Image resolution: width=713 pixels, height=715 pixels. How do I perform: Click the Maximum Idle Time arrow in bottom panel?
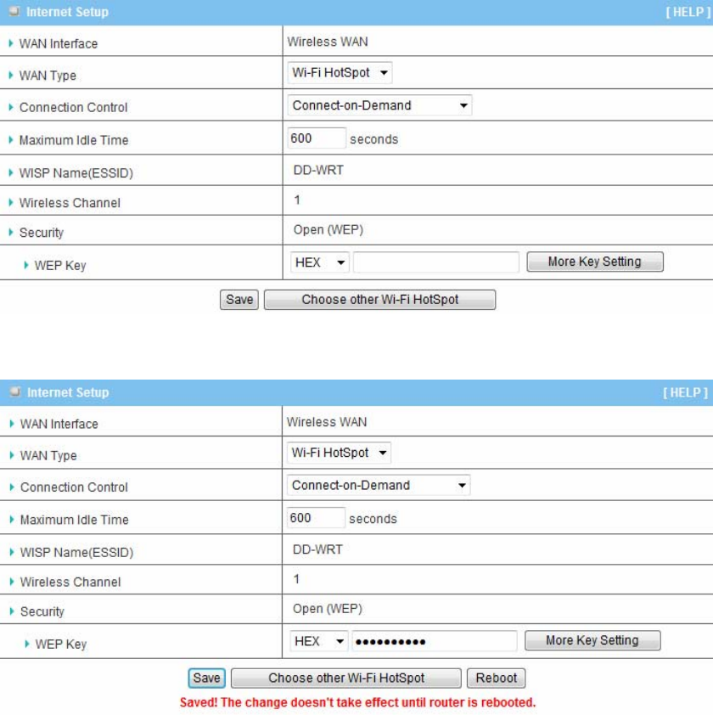[12, 520]
